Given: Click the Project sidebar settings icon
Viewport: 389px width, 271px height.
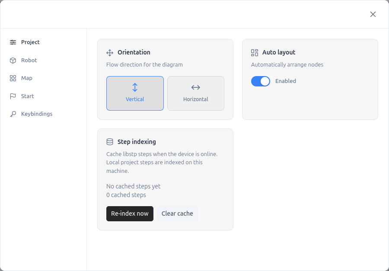Looking at the screenshot, I should tap(13, 42).
